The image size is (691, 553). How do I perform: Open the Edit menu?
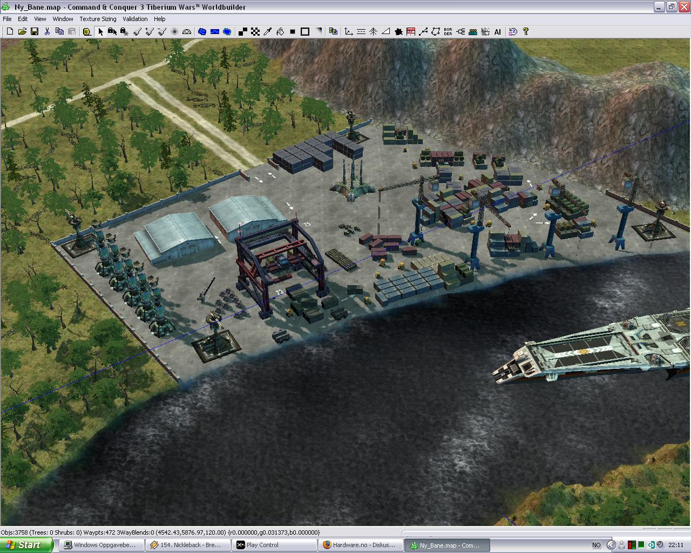(23, 19)
